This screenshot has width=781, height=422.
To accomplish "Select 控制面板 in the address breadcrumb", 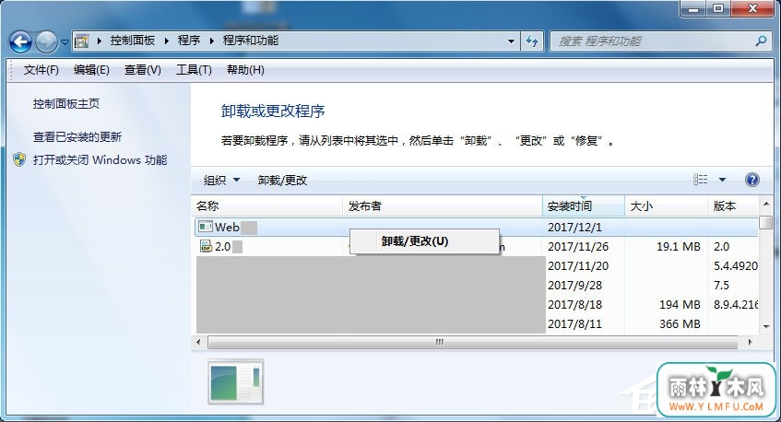I will (x=133, y=41).
